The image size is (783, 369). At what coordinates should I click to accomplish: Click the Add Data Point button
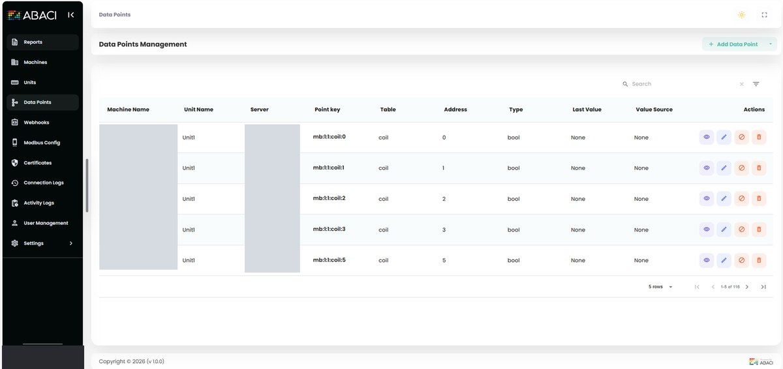[x=733, y=44]
